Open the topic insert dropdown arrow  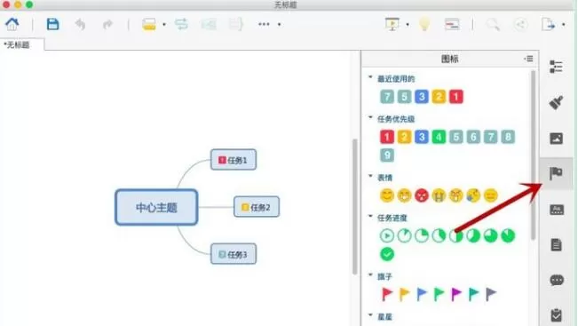(164, 25)
